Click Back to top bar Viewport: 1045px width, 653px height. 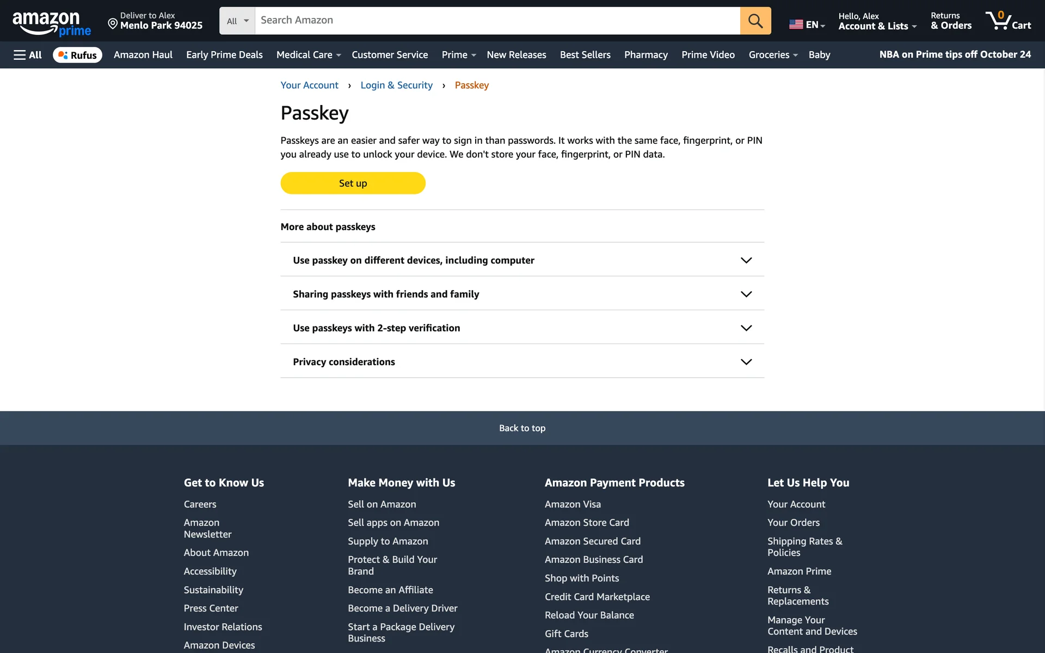point(522,428)
